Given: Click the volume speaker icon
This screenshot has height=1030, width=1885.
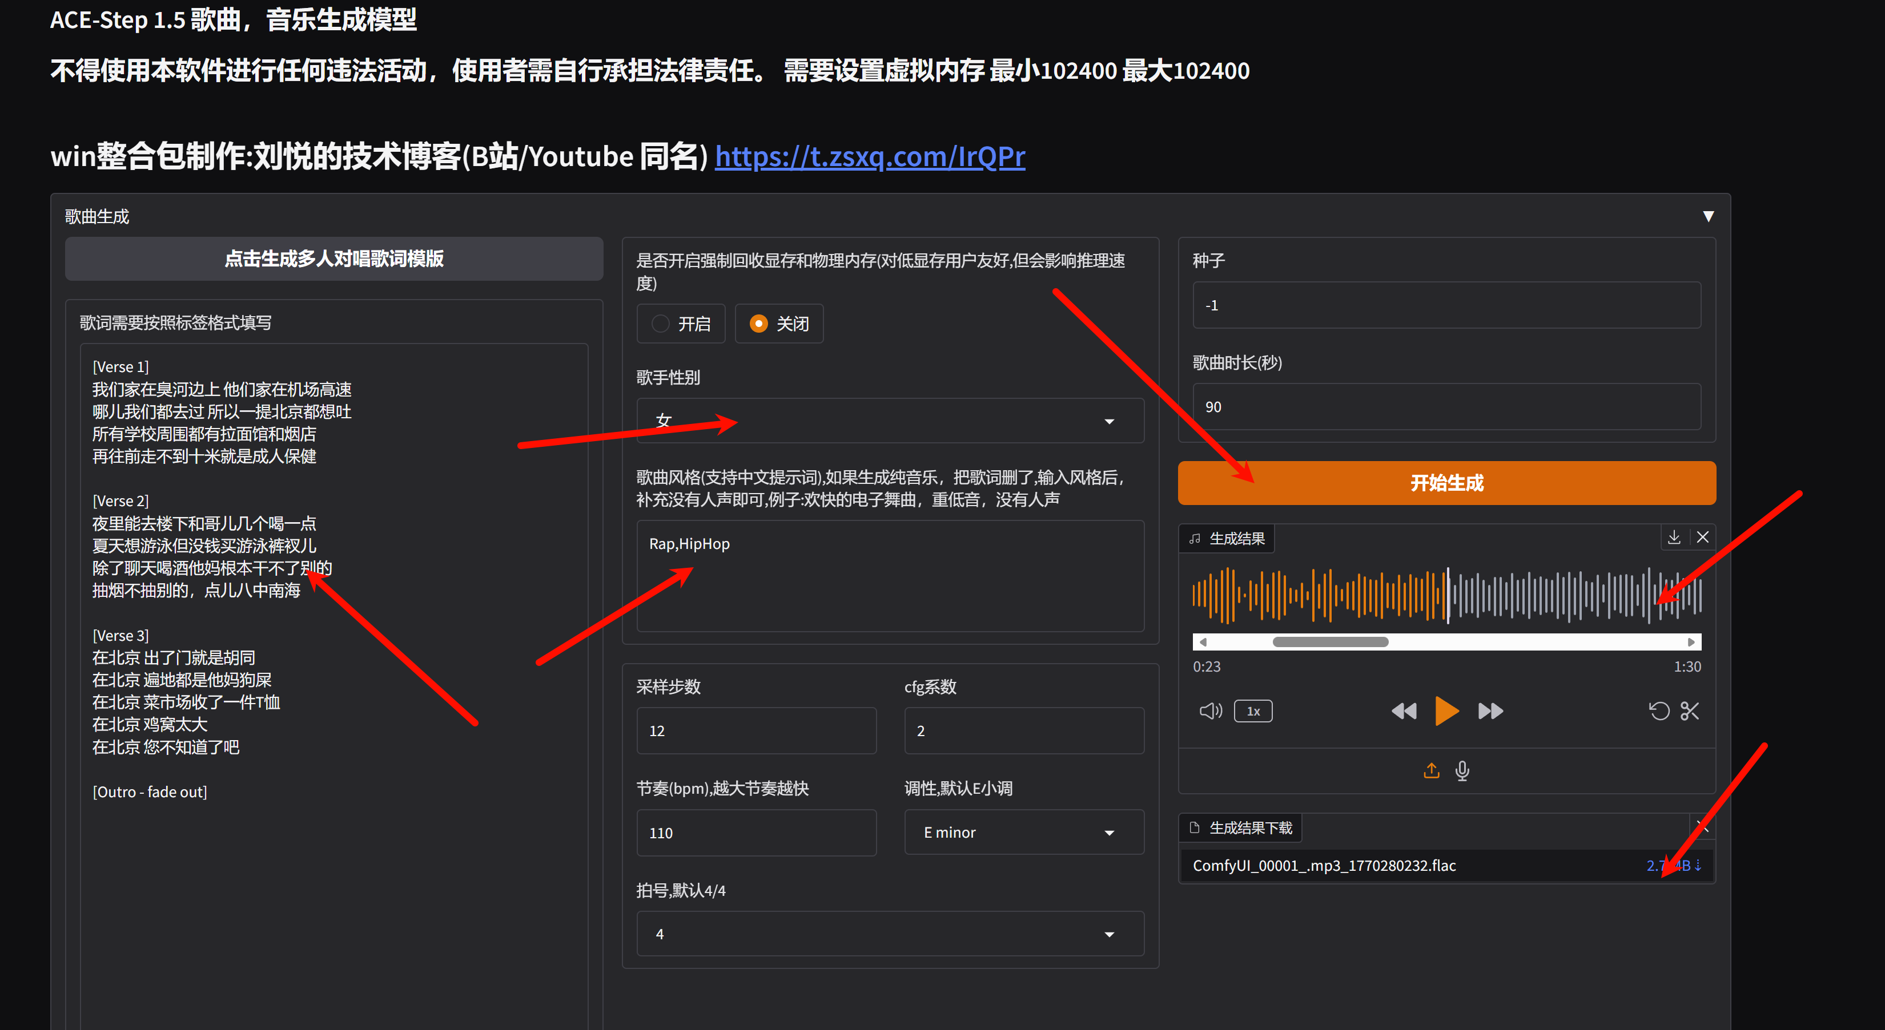Looking at the screenshot, I should [1209, 710].
